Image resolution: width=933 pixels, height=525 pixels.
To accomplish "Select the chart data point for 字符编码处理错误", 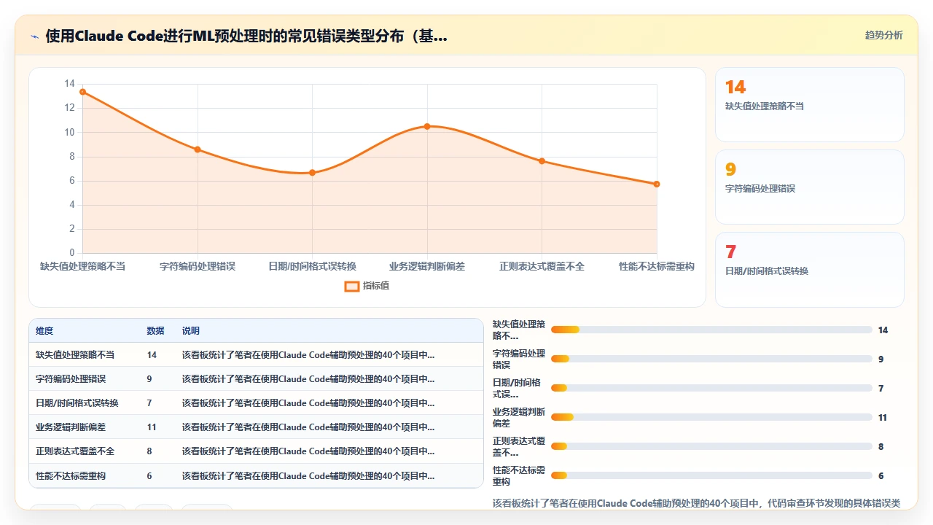I will [x=198, y=149].
